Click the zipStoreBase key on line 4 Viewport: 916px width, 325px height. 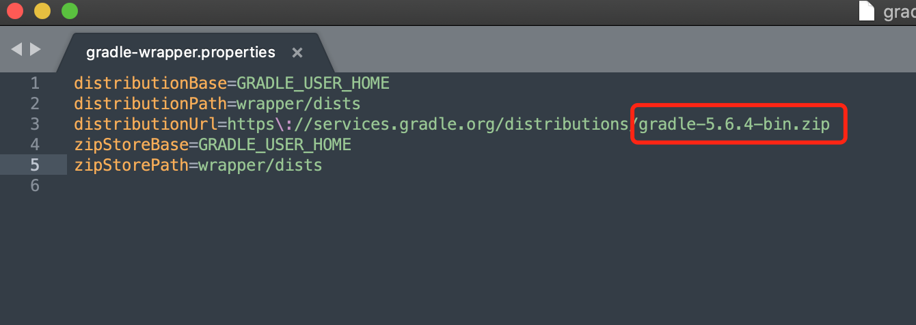[131, 145]
